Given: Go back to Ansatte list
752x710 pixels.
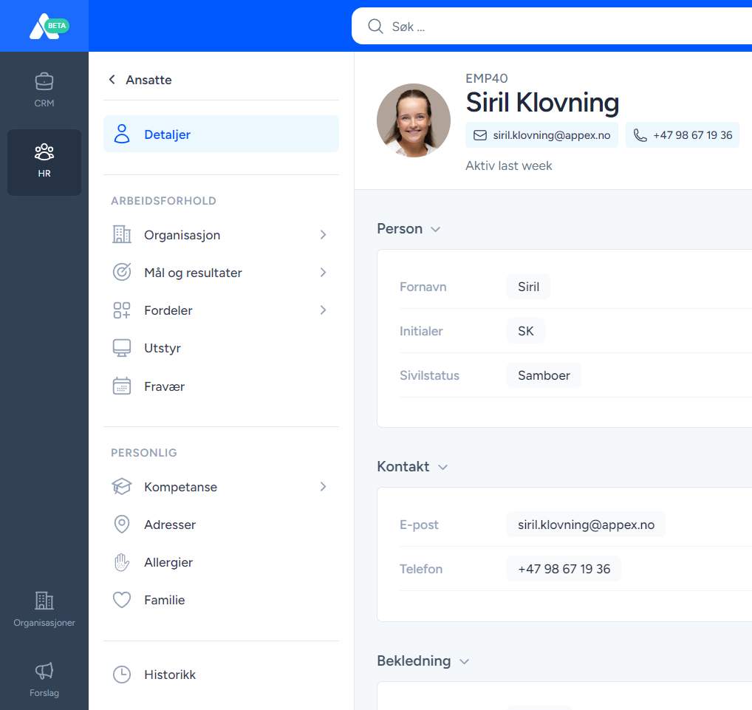Looking at the screenshot, I should 140,80.
